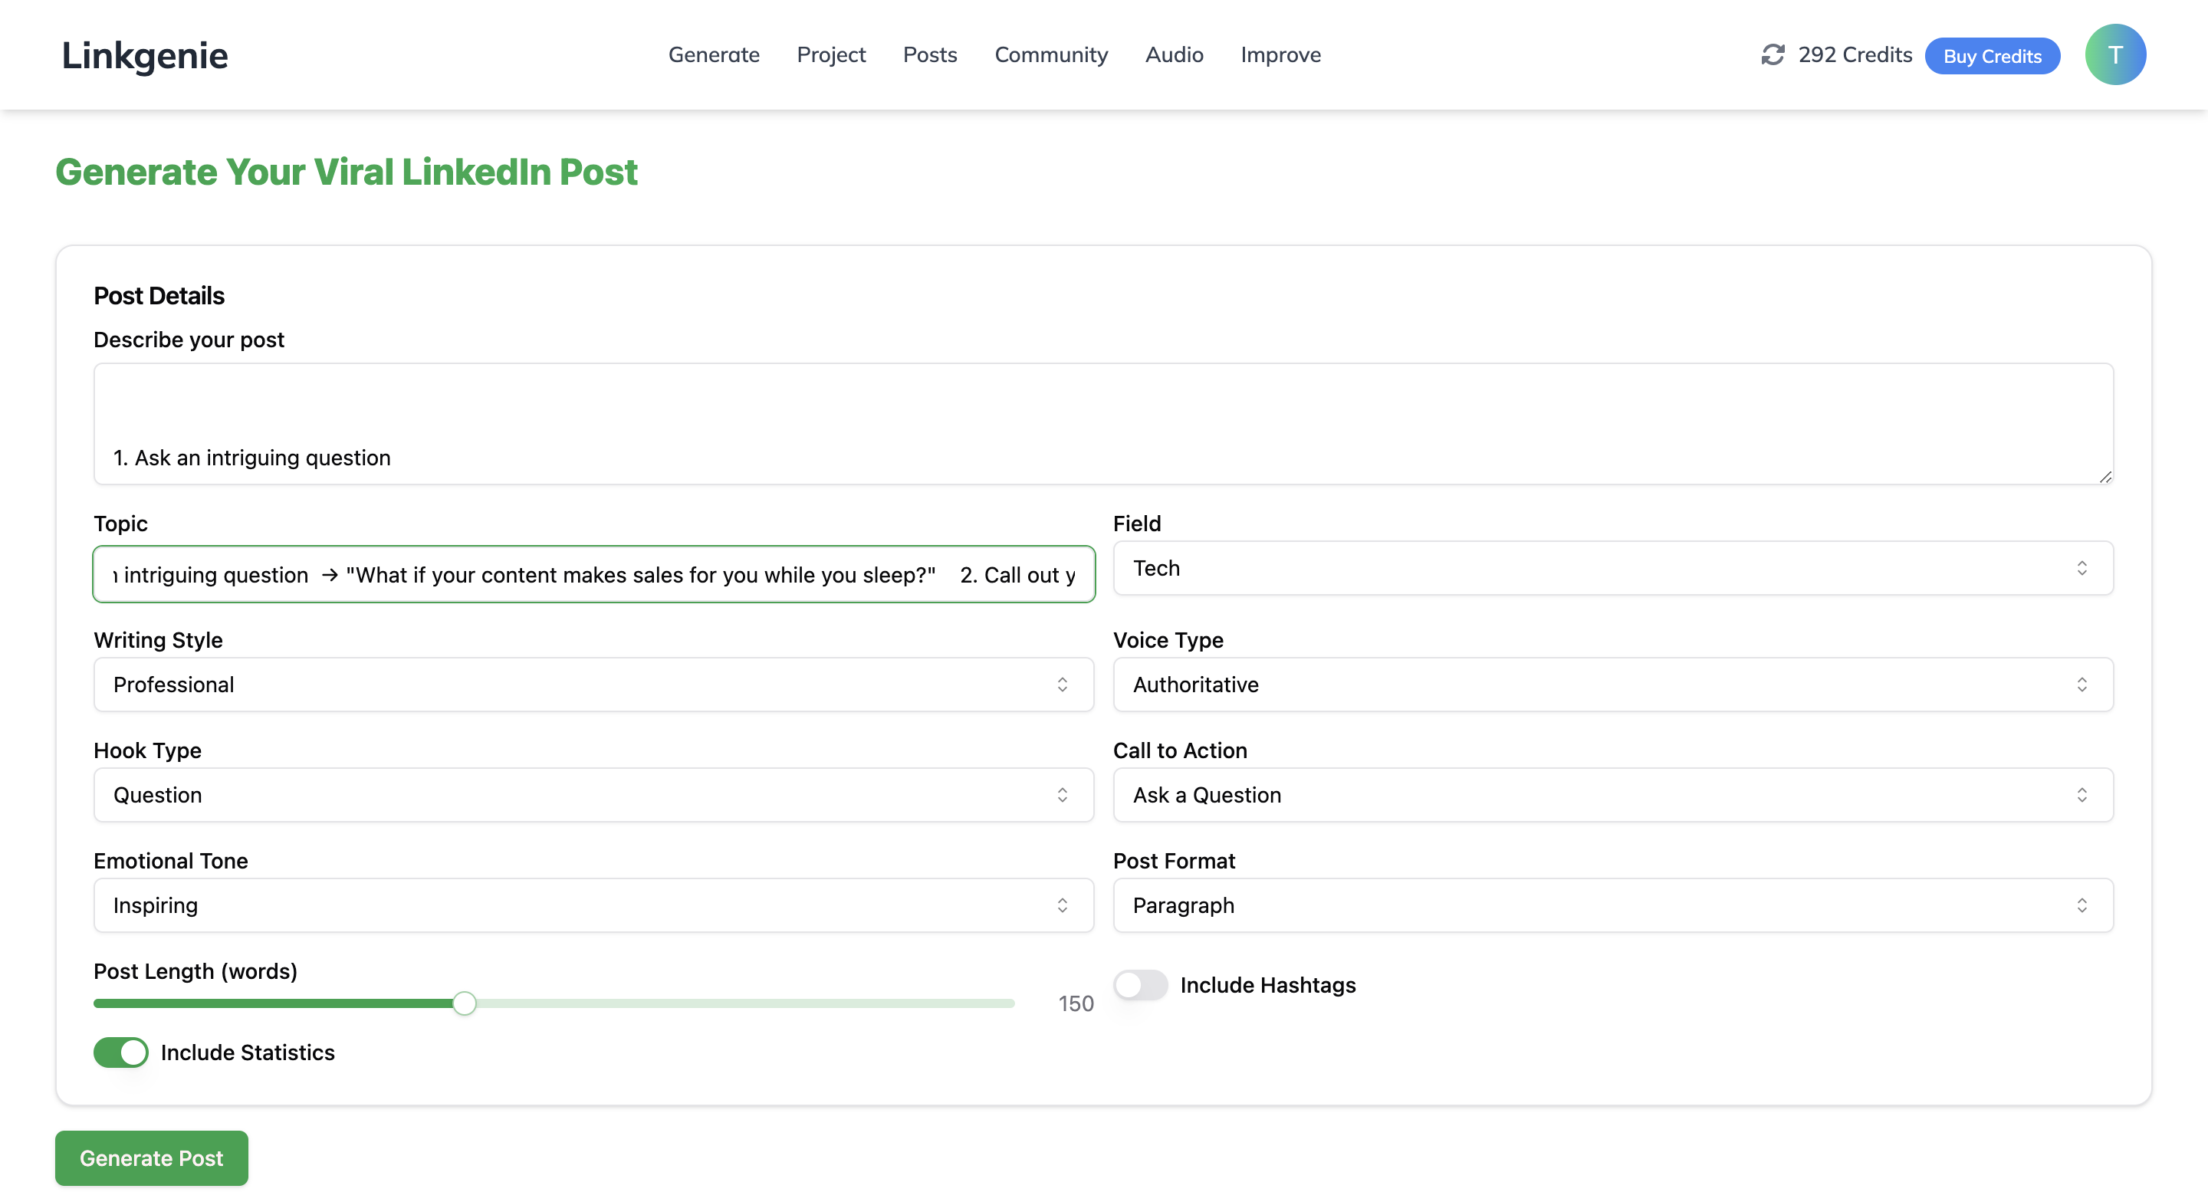Screen dimensions: 2208x1192
Task: Click the Linkgenie logo
Action: click(145, 56)
